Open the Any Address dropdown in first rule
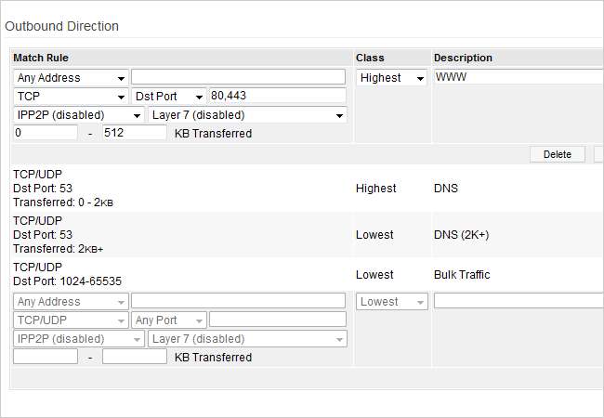Viewport: 604px width, 418px height. tap(71, 78)
